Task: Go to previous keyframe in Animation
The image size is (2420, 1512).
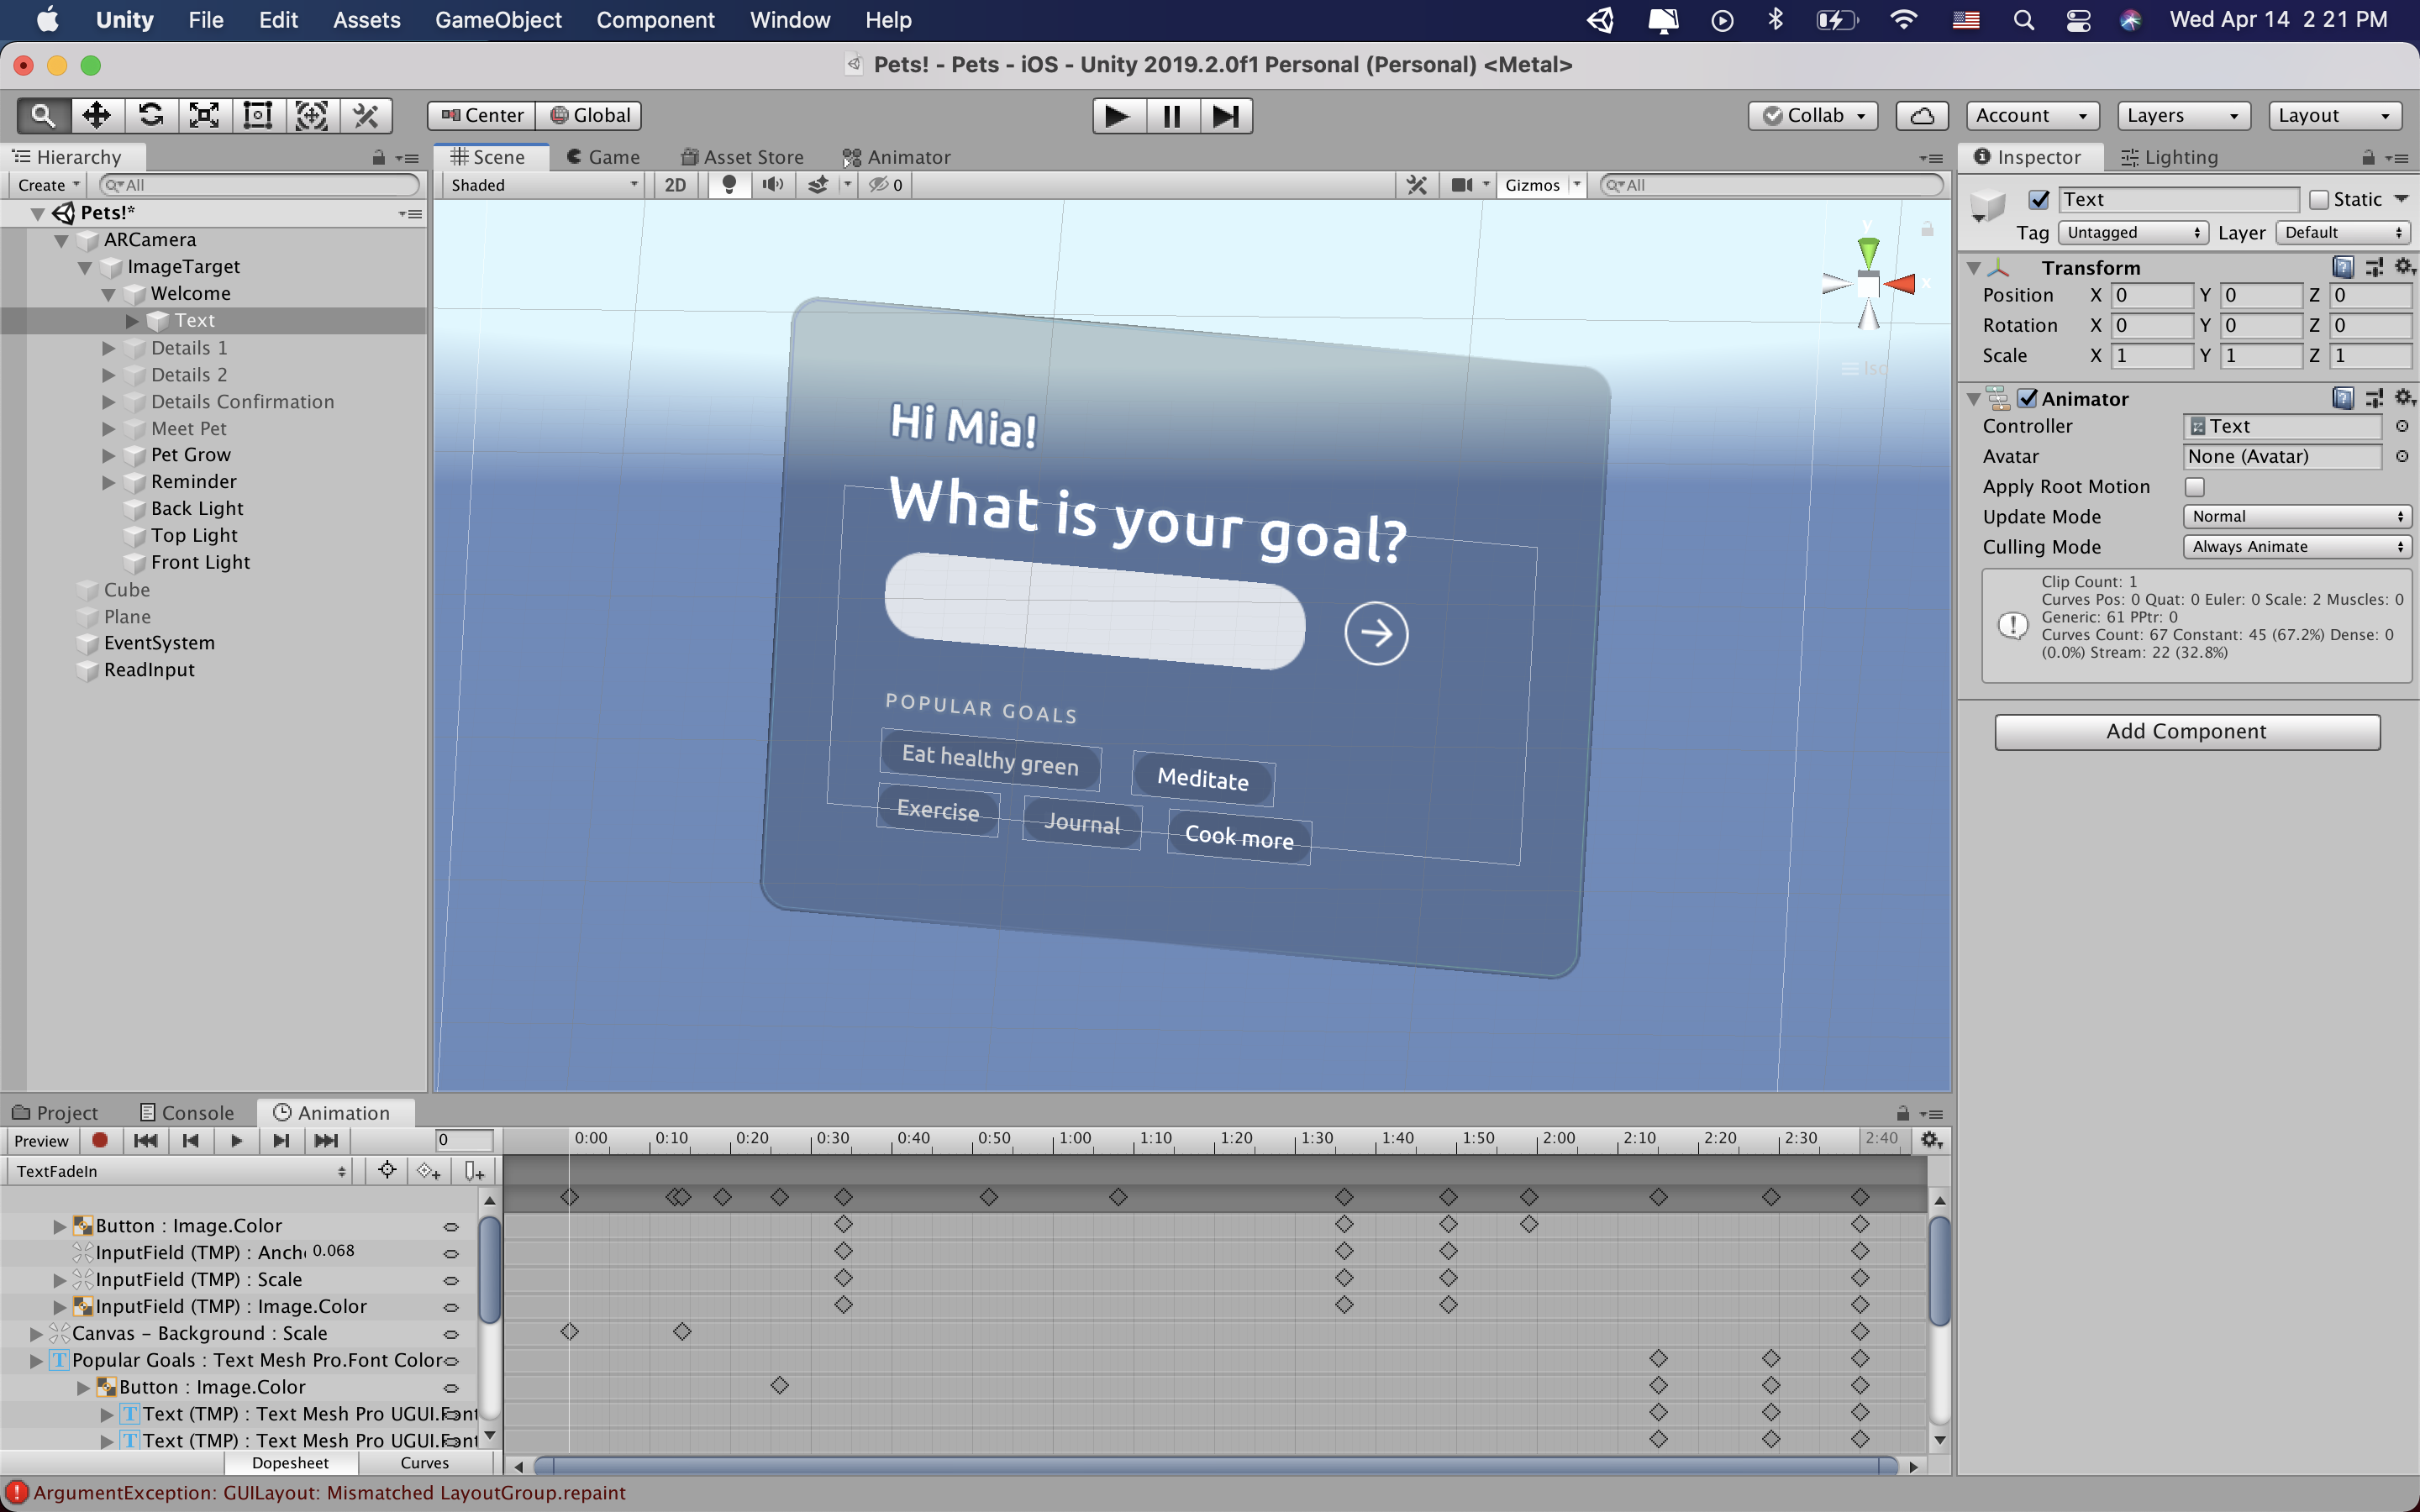Action: 191,1140
